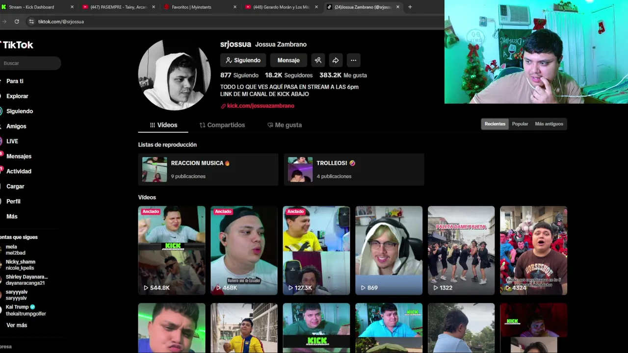This screenshot has width=628, height=353.
Task: Select the Me gusta profile tab
Action: coord(285,125)
